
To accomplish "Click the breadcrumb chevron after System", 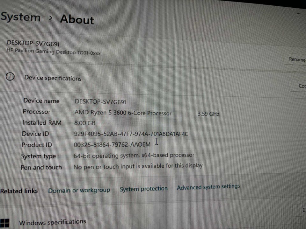I will coord(51,18).
